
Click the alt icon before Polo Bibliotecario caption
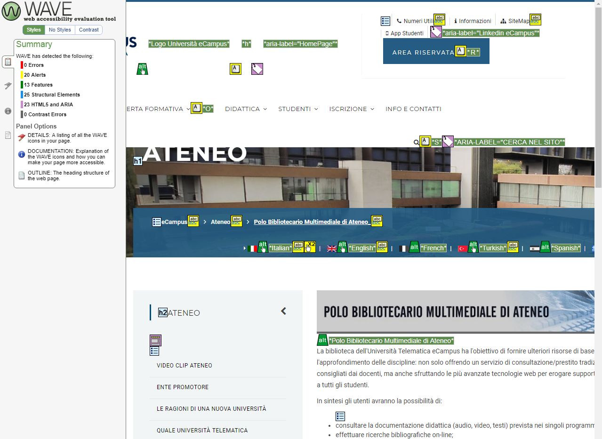pos(322,340)
